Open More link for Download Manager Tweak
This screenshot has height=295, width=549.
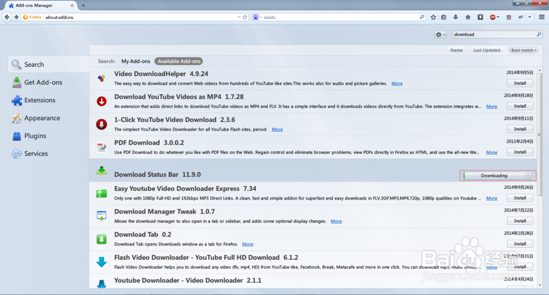point(336,222)
